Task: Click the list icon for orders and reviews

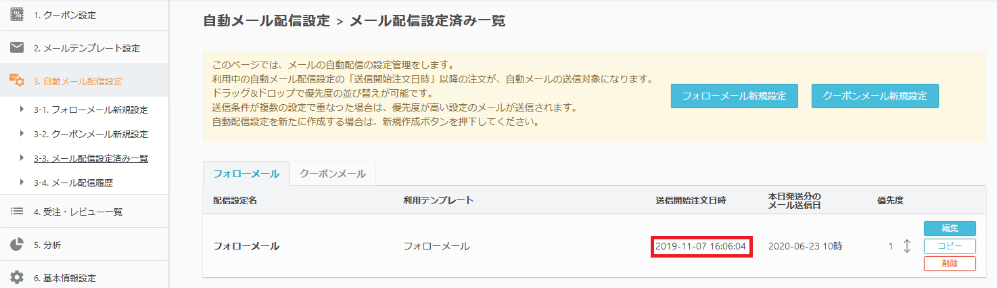Action: pos(18,212)
